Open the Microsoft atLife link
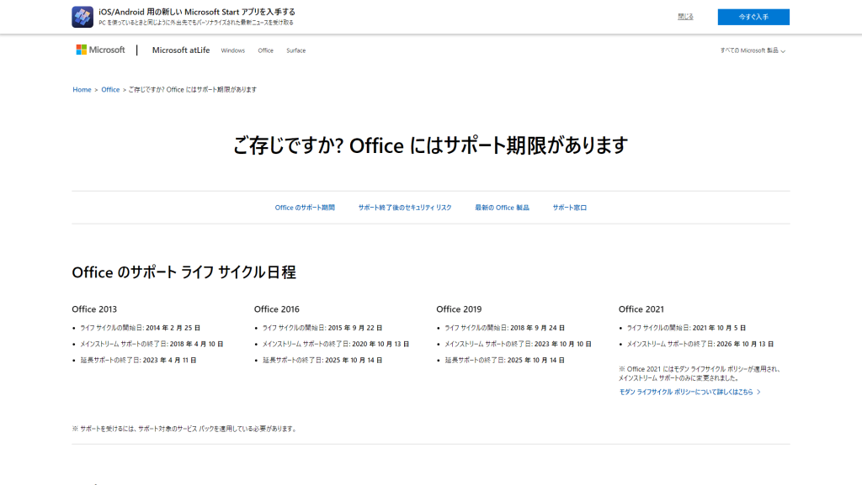The height and width of the screenshot is (485, 862). (181, 50)
